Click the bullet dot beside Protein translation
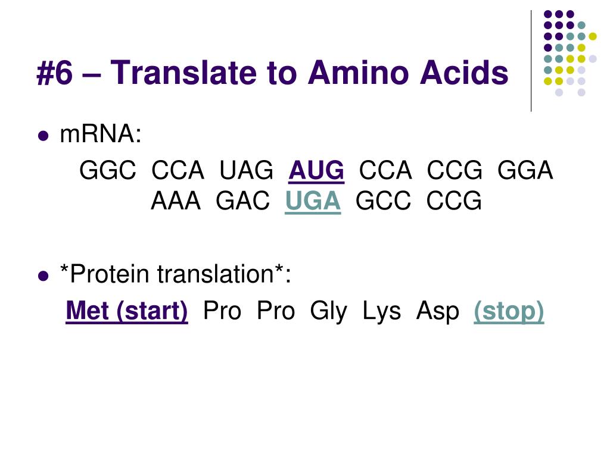610x457 pixels. point(43,276)
